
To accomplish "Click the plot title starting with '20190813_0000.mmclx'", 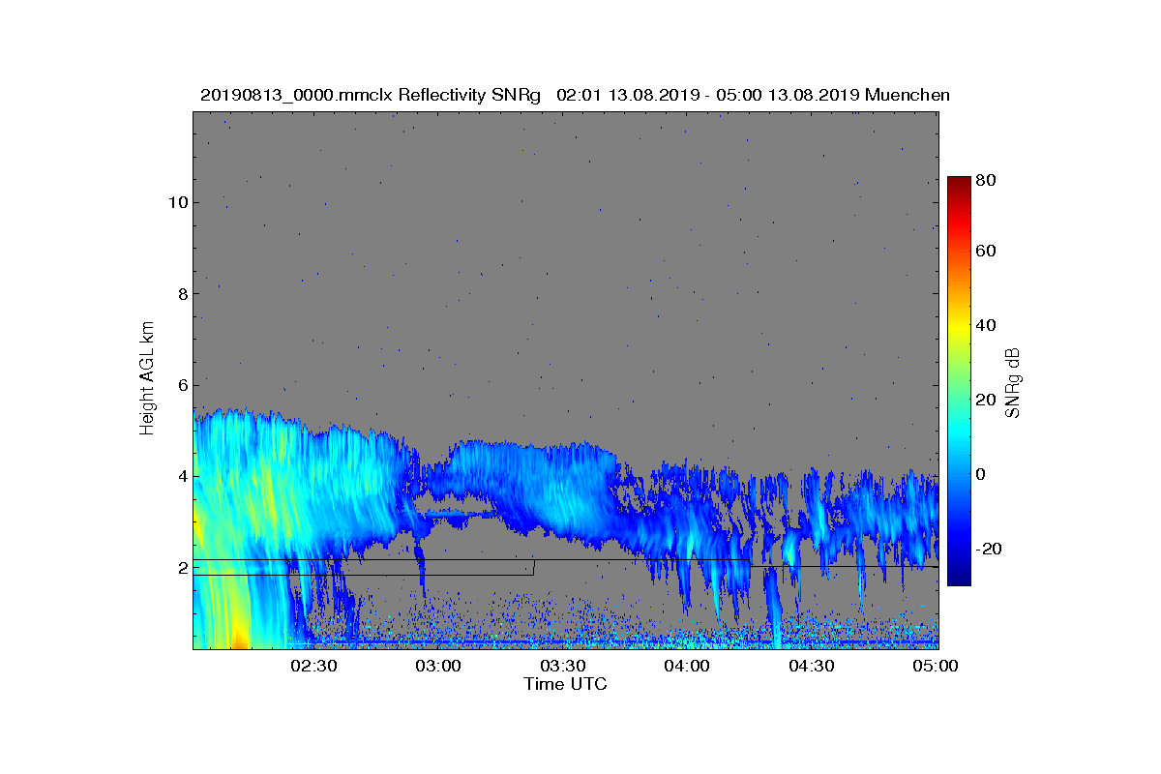I will (x=575, y=95).
